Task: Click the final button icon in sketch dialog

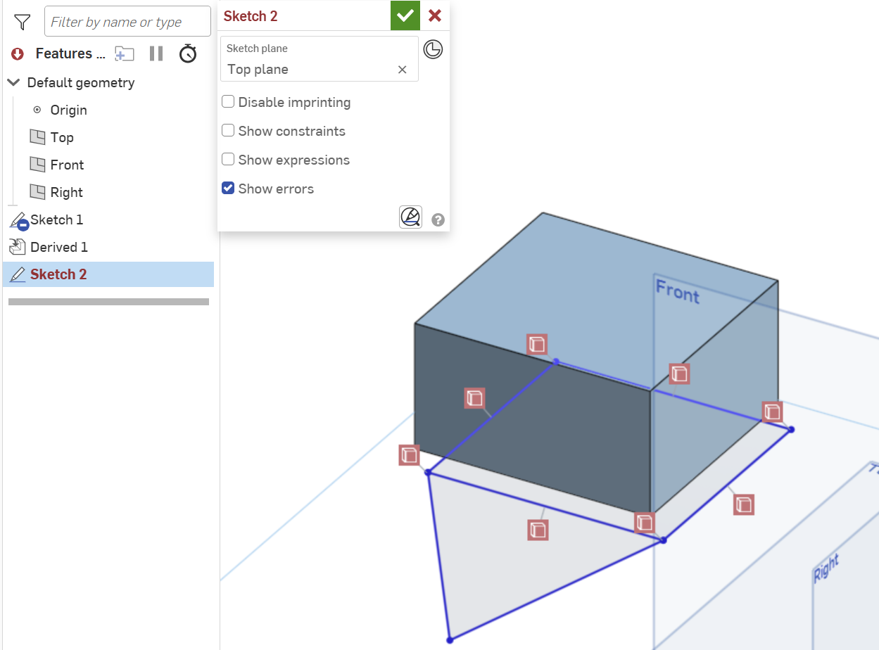Action: point(410,217)
